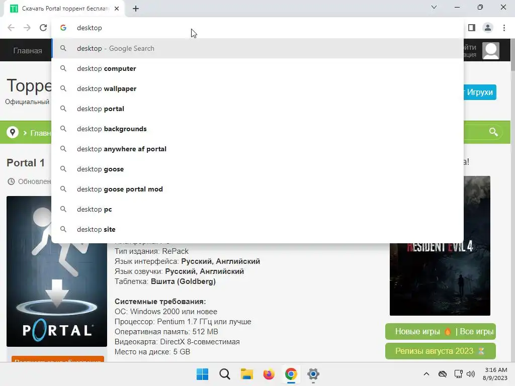Choose the desktop goose suggestion
Image resolution: width=515 pixels, height=386 pixels.
(257, 169)
